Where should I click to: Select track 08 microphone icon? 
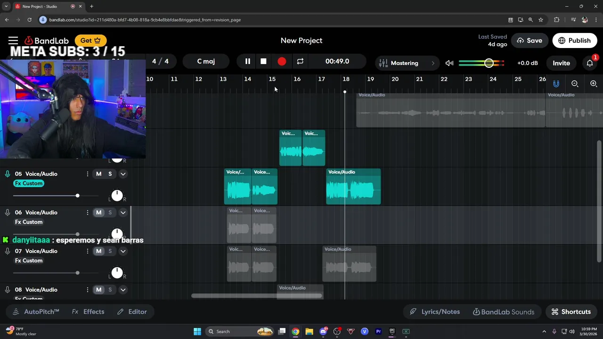click(x=8, y=290)
